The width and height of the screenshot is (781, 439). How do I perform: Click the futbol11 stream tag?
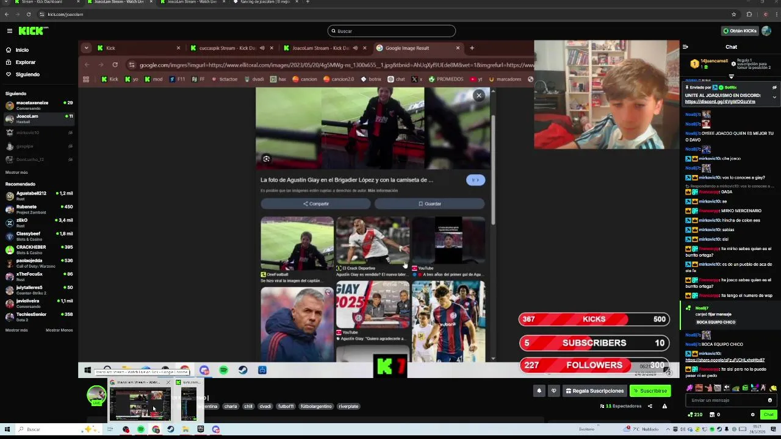286,406
